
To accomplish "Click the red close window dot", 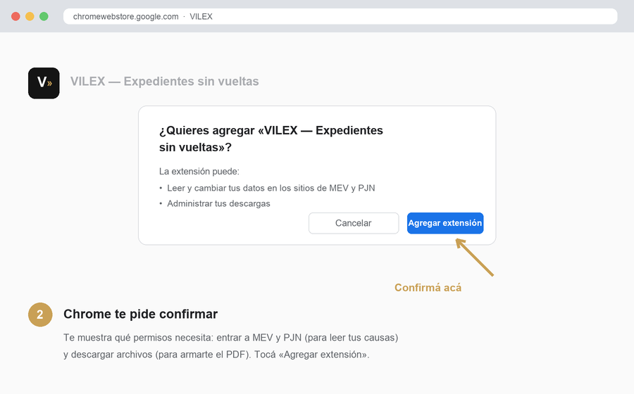I will pos(15,17).
